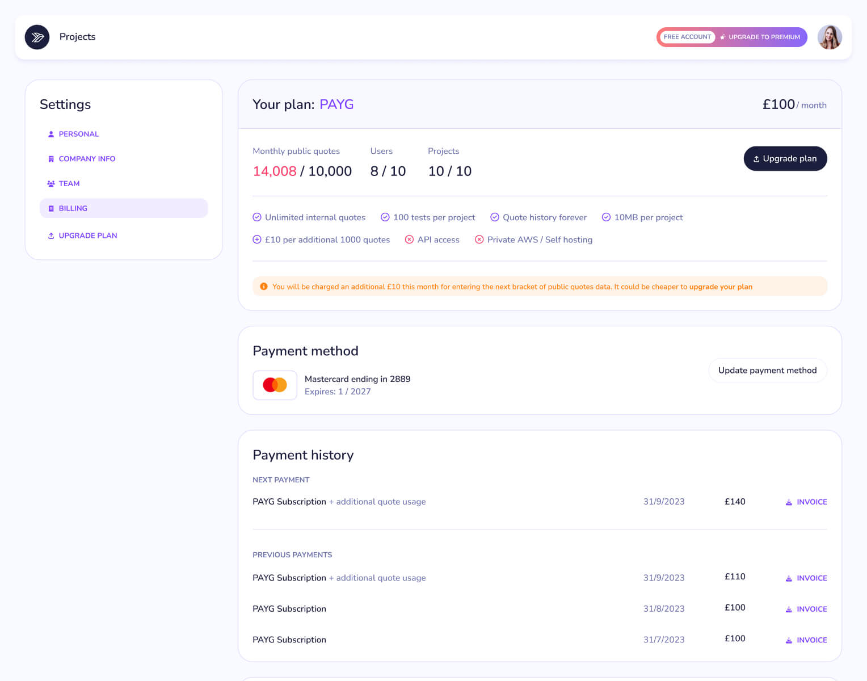
Task: Click the PAYG plan name
Action: 336,104
